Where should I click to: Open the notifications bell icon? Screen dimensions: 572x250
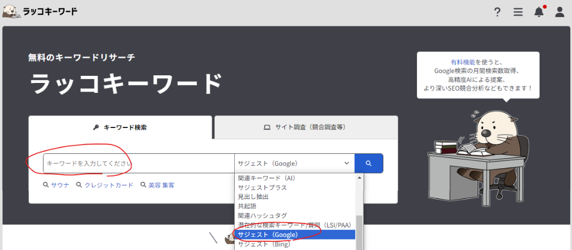tap(539, 12)
